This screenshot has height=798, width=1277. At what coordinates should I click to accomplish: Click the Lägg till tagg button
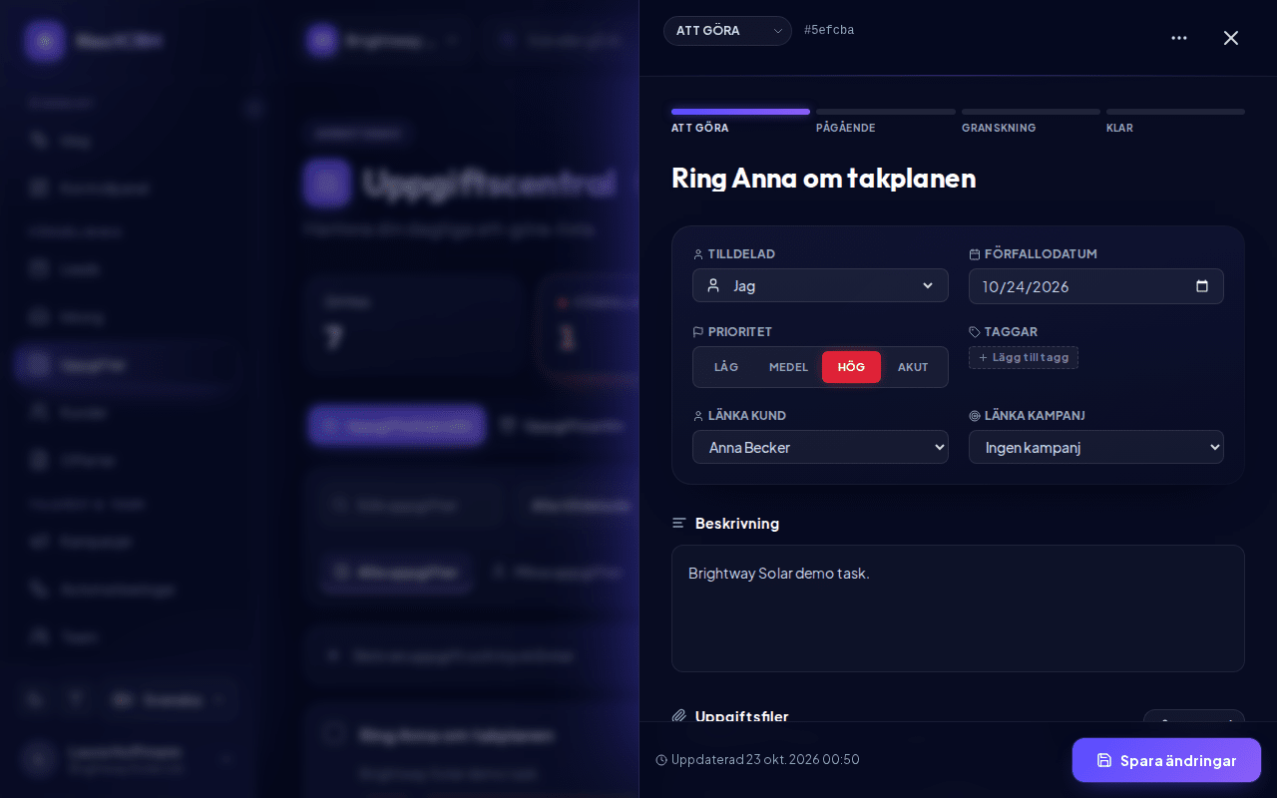point(1024,357)
